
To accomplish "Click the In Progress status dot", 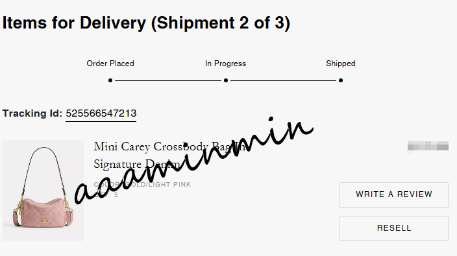I will point(226,80).
